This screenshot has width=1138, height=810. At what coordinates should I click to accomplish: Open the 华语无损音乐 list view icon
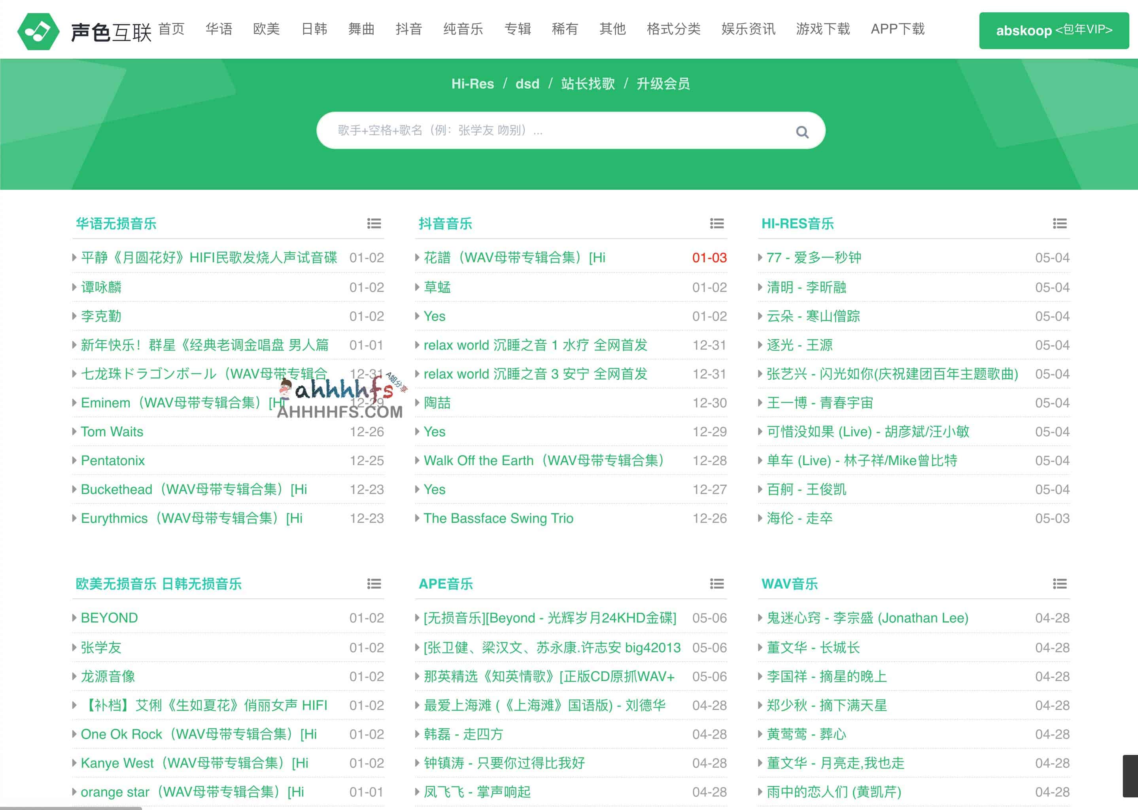click(374, 224)
